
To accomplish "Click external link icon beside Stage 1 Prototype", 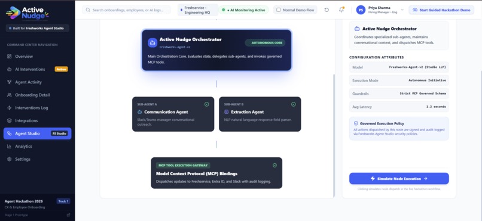I will point(68,215).
